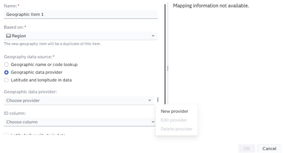Screen dimensions: 283x153
Task: Pick Delete provider from the popup menu
Action: point(177,129)
